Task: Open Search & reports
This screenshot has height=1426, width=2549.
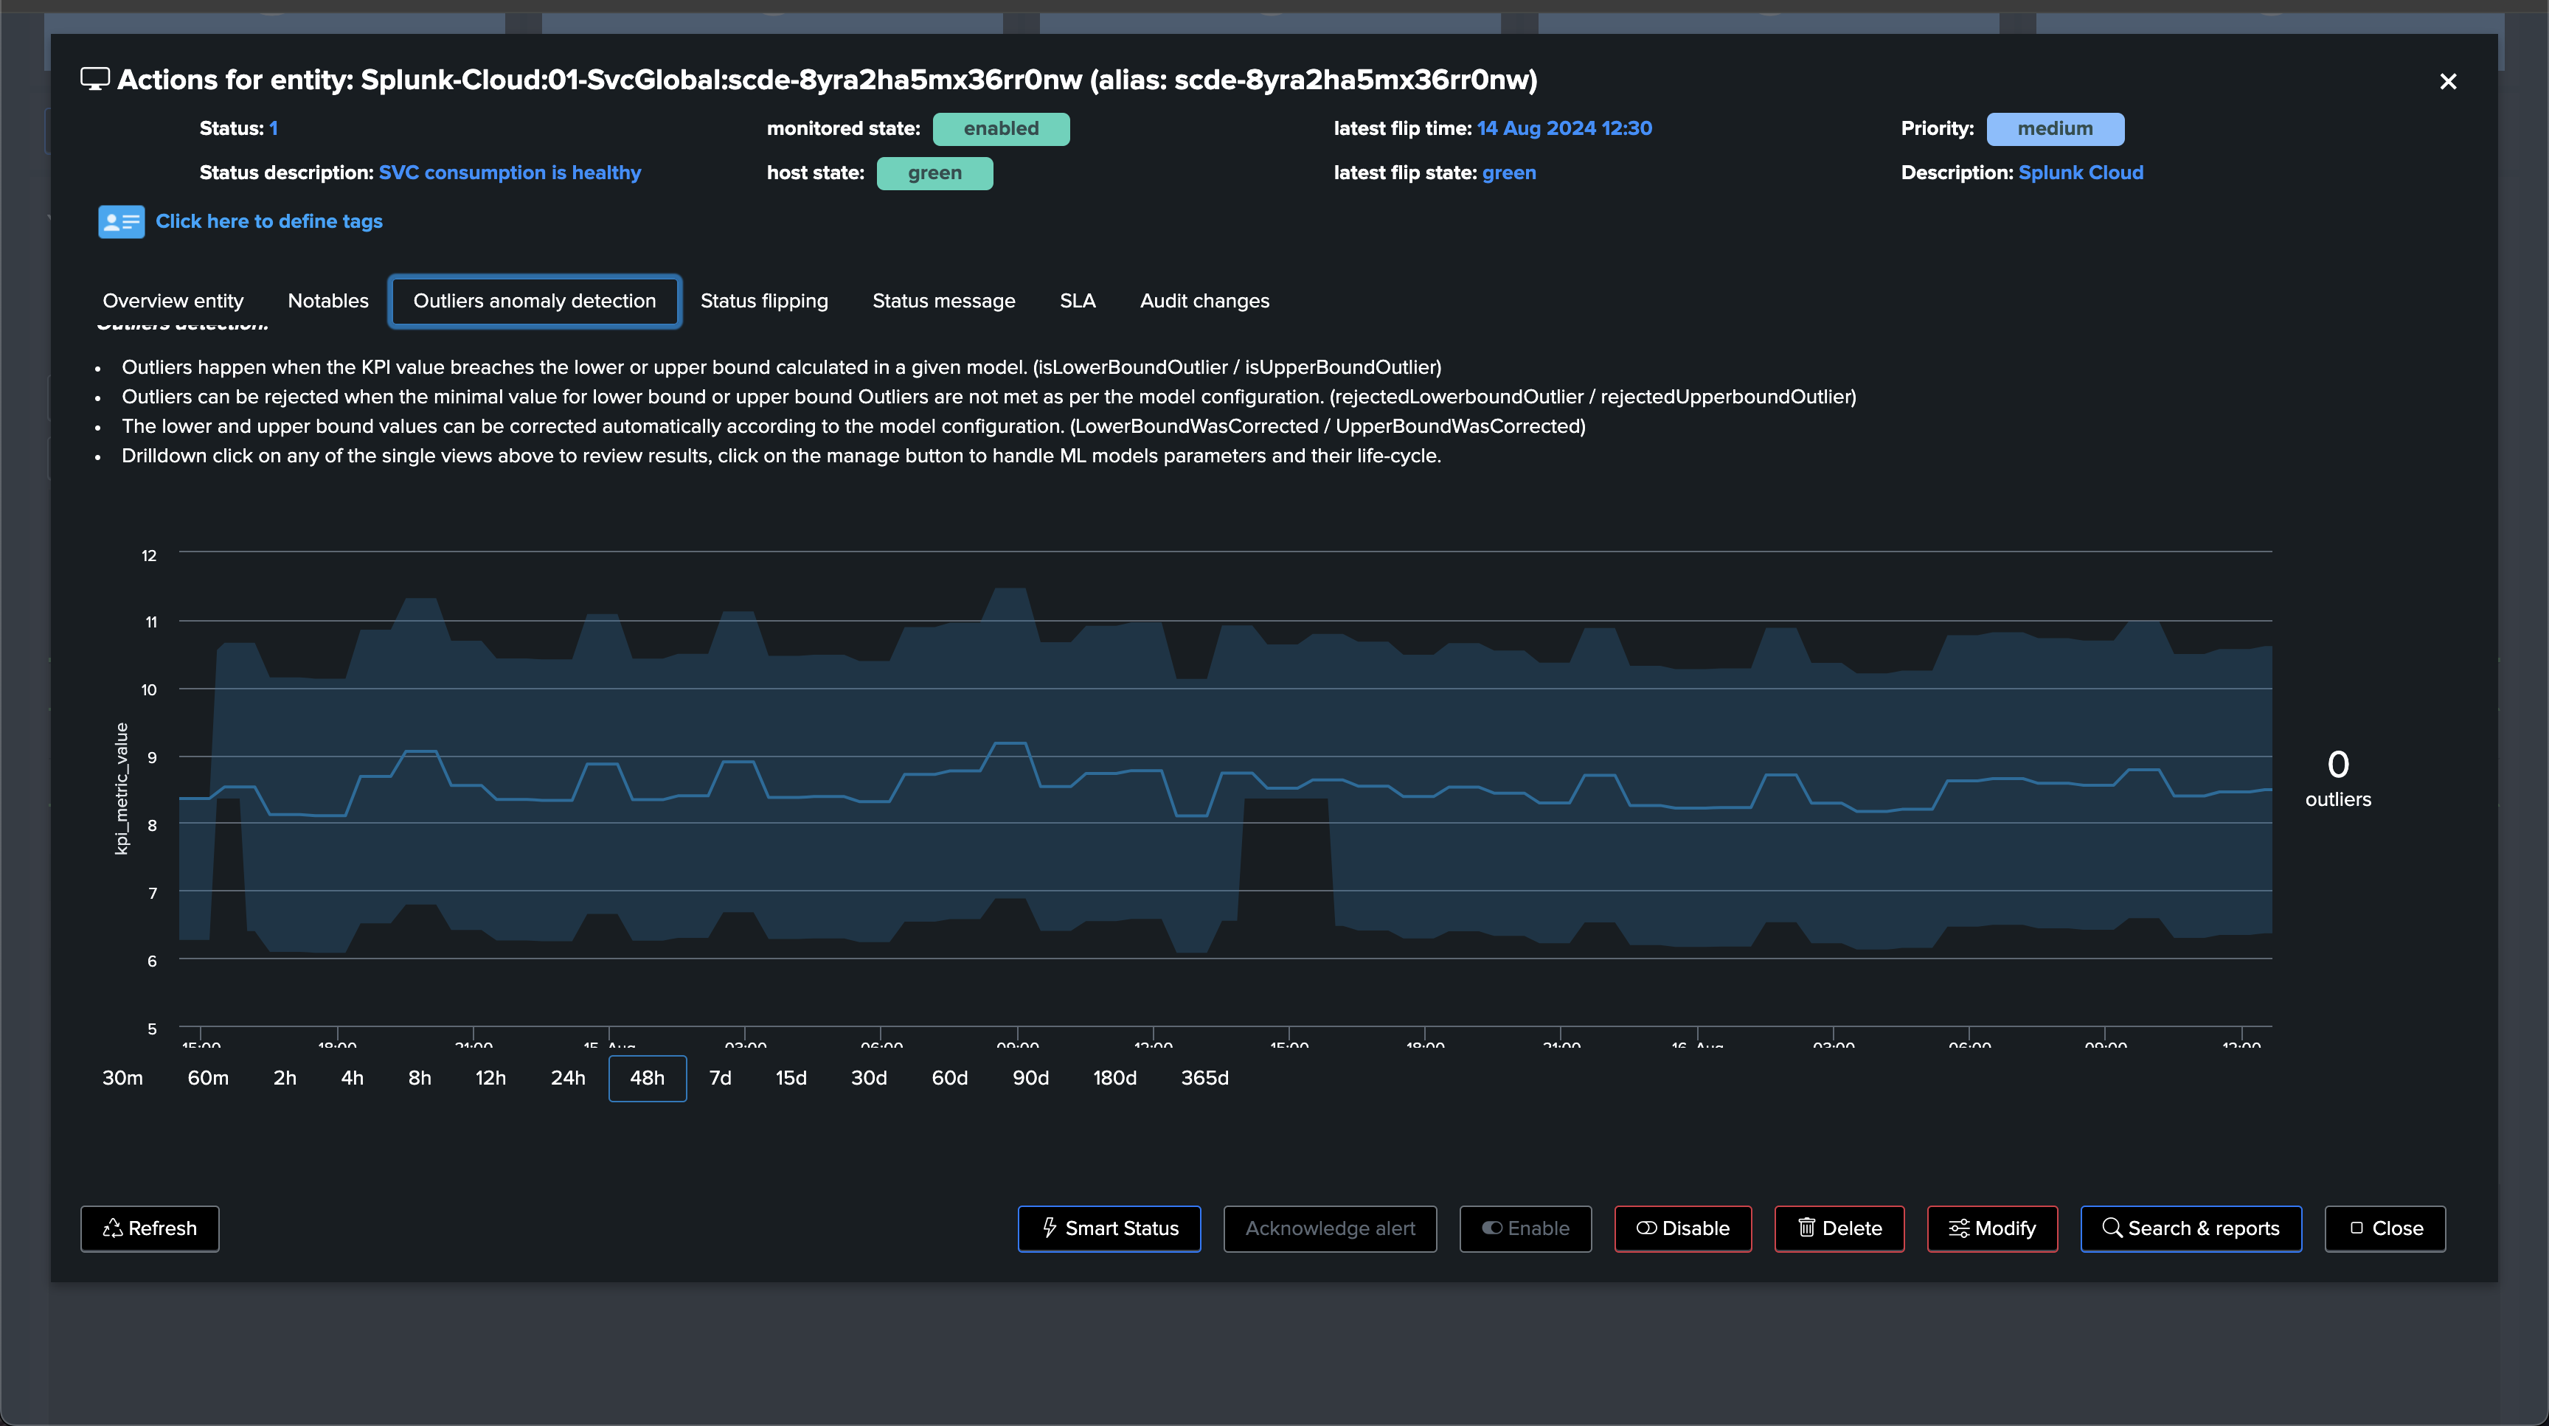Action: click(2191, 1228)
